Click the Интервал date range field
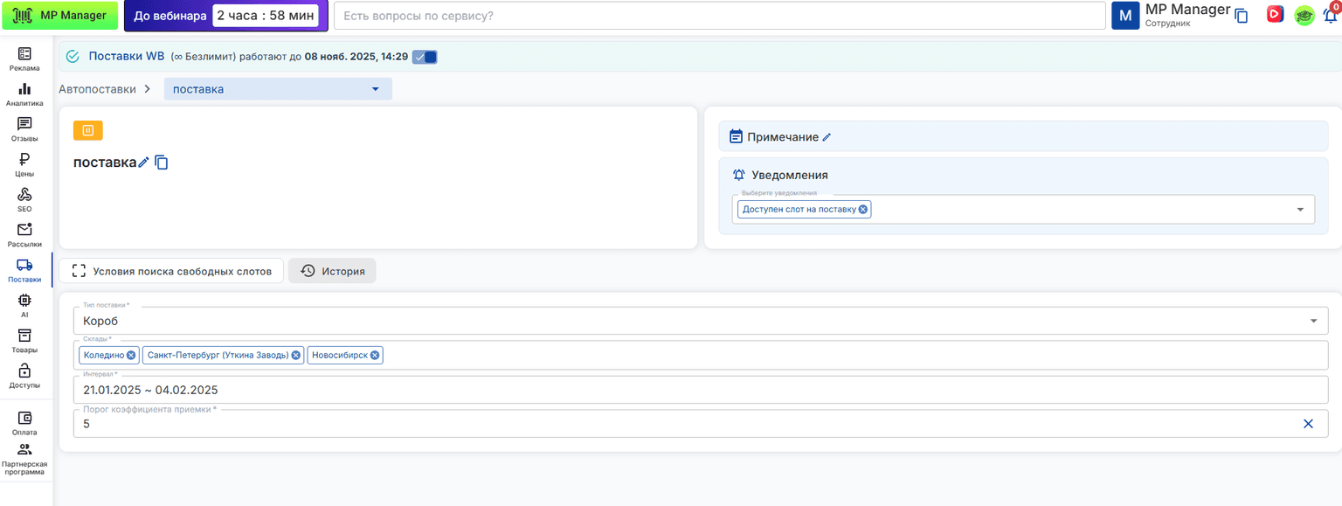 tap(701, 390)
